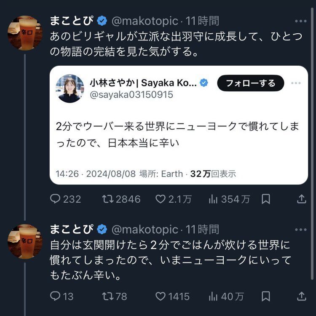Retweet the first tweet with 2846 reposts
Screen dimensions: 316x316
[x=108, y=199]
